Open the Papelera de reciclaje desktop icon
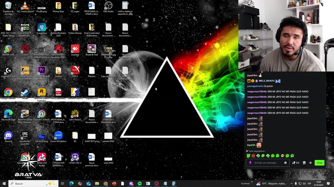The width and height of the screenshot is (334, 187). pyautogui.click(x=8, y=8)
